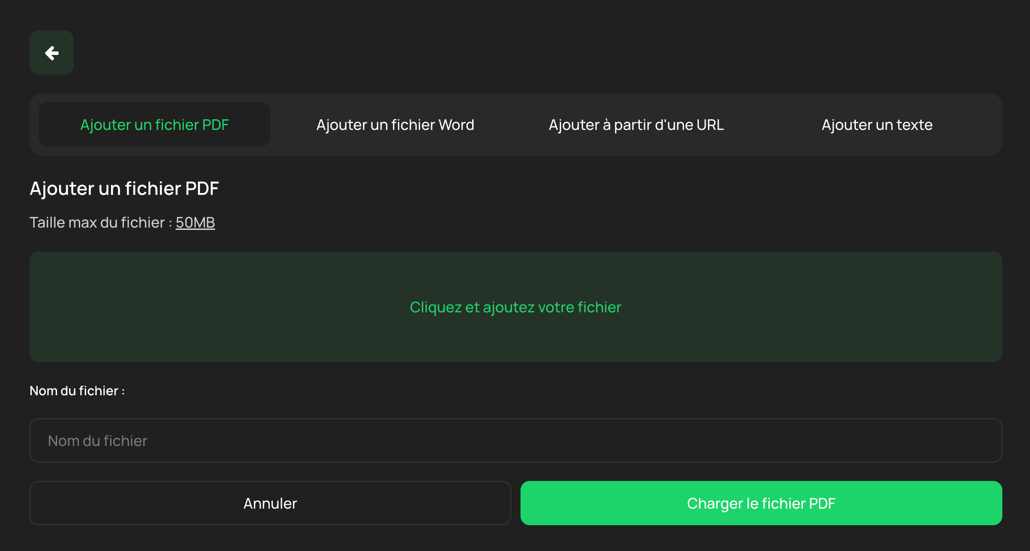Screen dimensions: 1030x551
Task: Click the back arrow icon
Action: (52, 53)
